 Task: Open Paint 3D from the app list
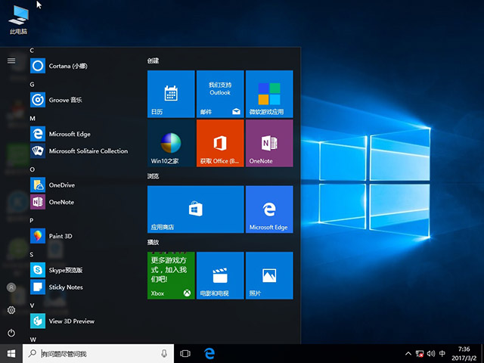[x=60, y=236]
